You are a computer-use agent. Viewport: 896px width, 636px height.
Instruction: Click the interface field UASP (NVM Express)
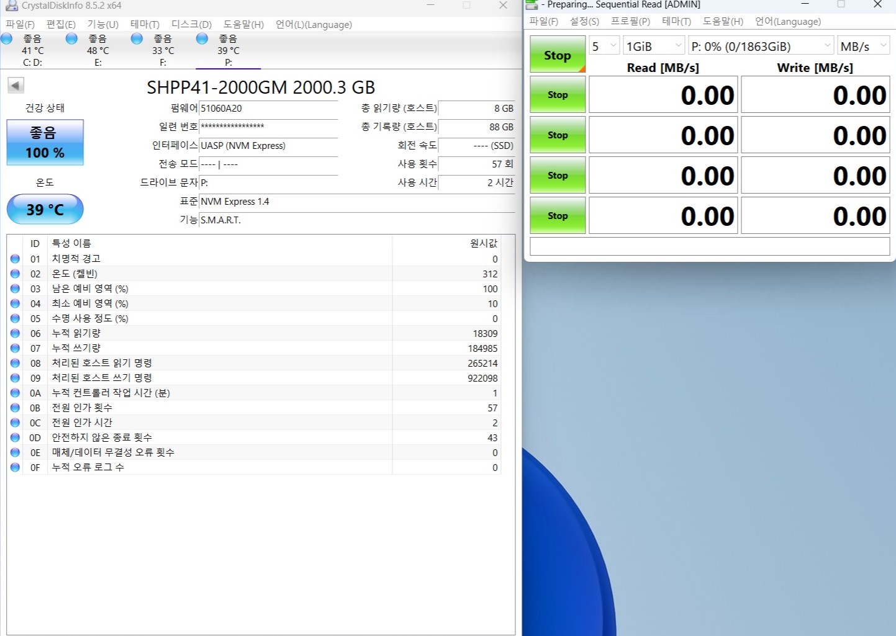coord(268,145)
